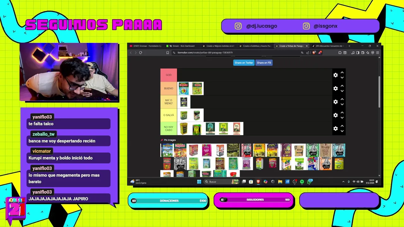404x227 pixels.
Task: Select the BUENO tier label
Action: pyautogui.click(x=169, y=89)
